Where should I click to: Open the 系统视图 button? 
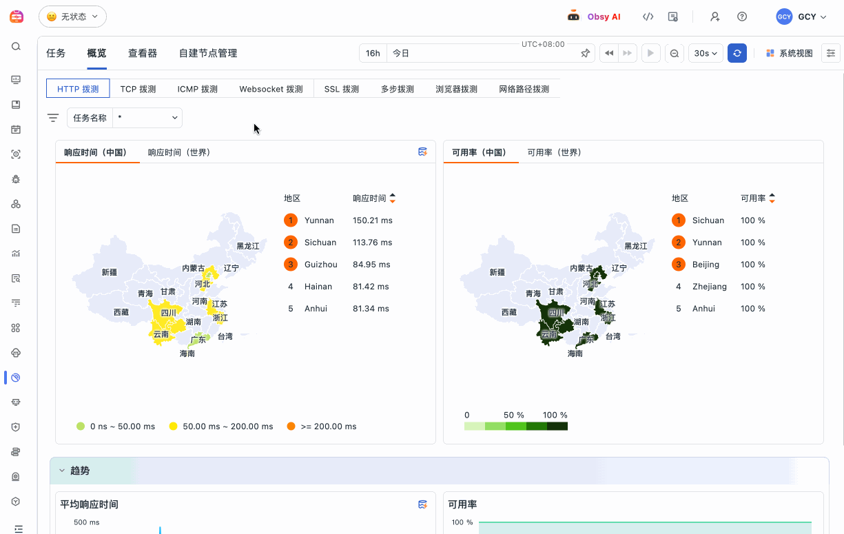790,53
